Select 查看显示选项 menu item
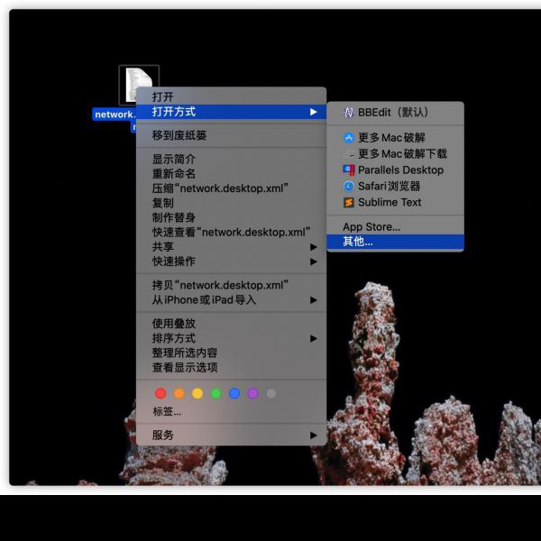This screenshot has height=541, width=541. point(231,368)
